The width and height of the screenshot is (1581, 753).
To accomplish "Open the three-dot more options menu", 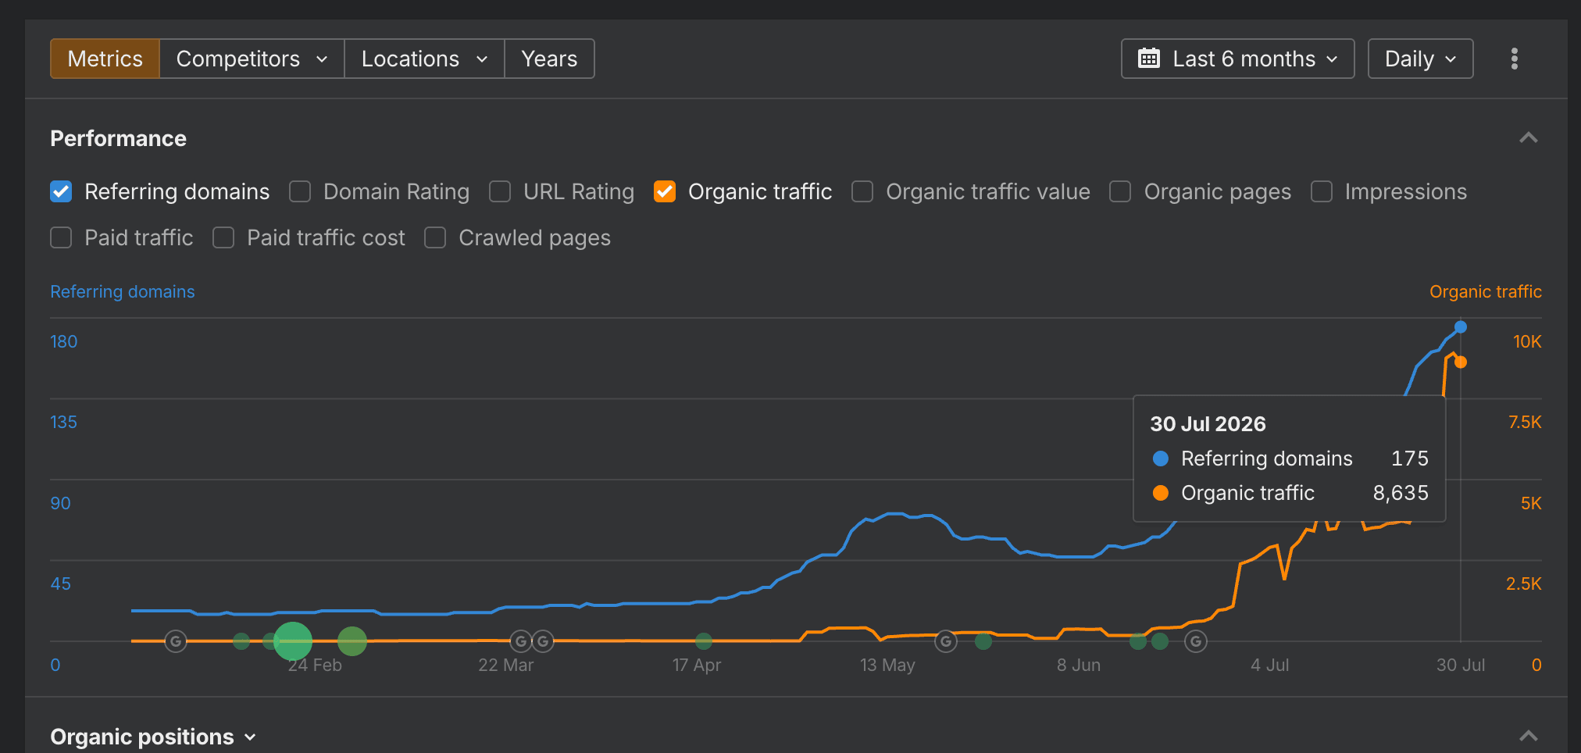I will pyautogui.click(x=1514, y=59).
